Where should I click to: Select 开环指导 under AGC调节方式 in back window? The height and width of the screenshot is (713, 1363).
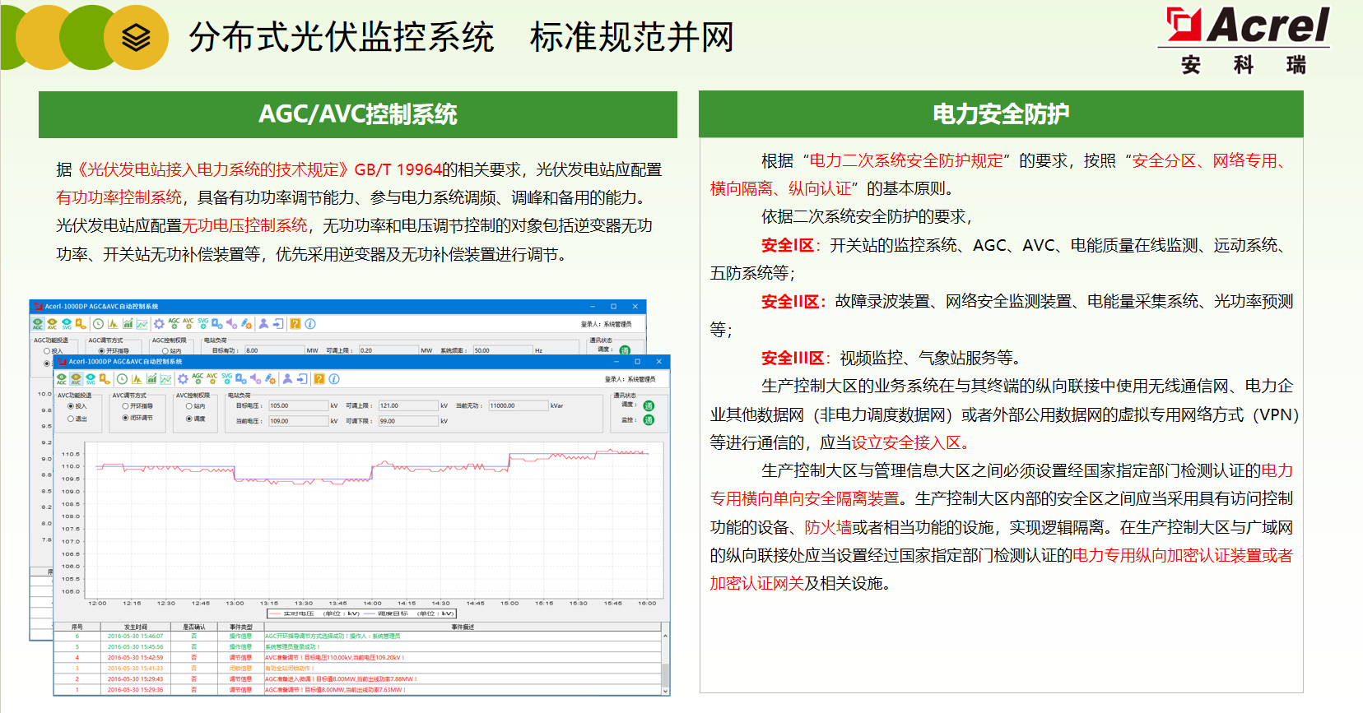tap(114, 351)
